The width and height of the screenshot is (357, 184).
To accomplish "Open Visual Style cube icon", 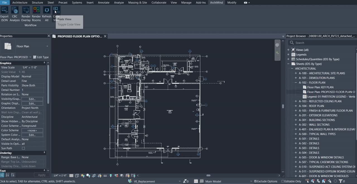I will [x=77, y=175].
